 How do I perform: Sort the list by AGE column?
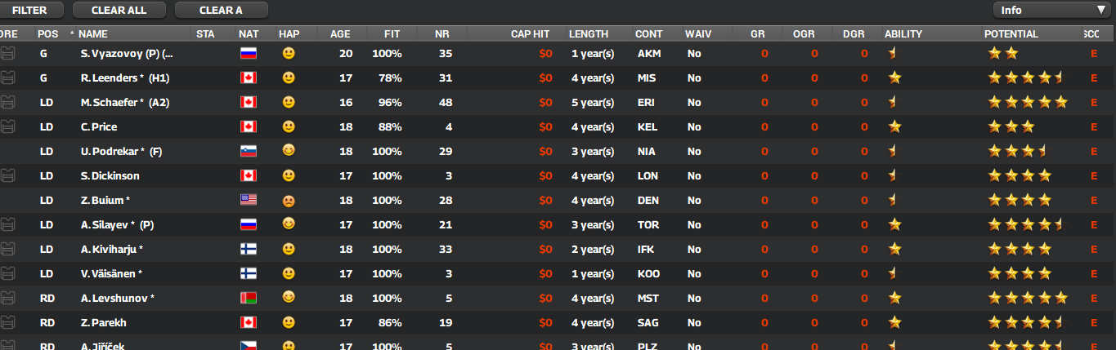point(340,34)
